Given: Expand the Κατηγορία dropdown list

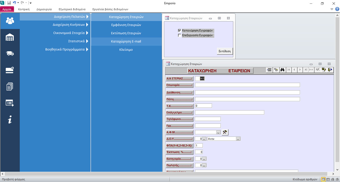Looking at the screenshot, I should [x=204, y=159].
